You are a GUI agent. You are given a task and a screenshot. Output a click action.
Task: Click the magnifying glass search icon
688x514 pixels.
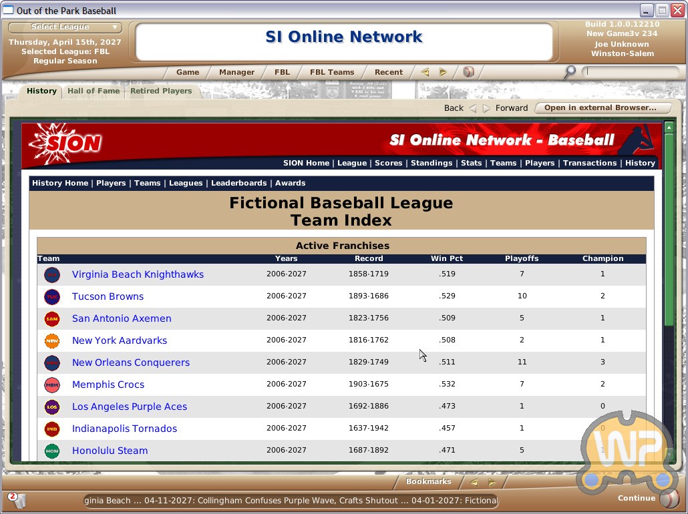[569, 72]
